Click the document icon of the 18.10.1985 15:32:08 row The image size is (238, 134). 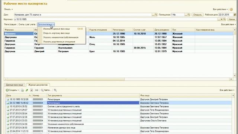point(8,99)
